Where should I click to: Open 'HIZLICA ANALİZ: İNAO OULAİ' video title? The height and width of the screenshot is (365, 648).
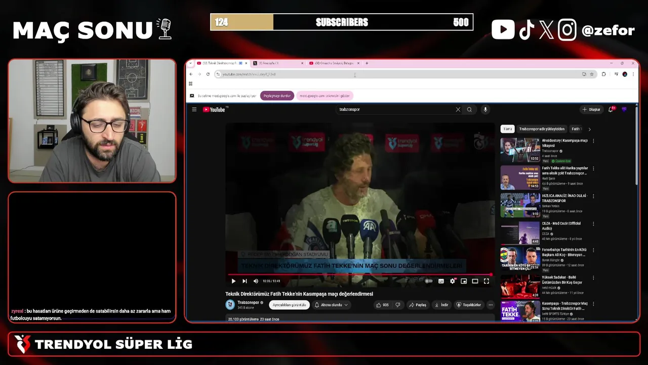click(565, 198)
